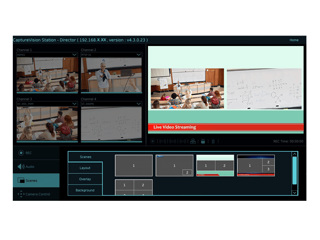Open the Background tab
This screenshot has height=240, width=320.
click(x=85, y=190)
